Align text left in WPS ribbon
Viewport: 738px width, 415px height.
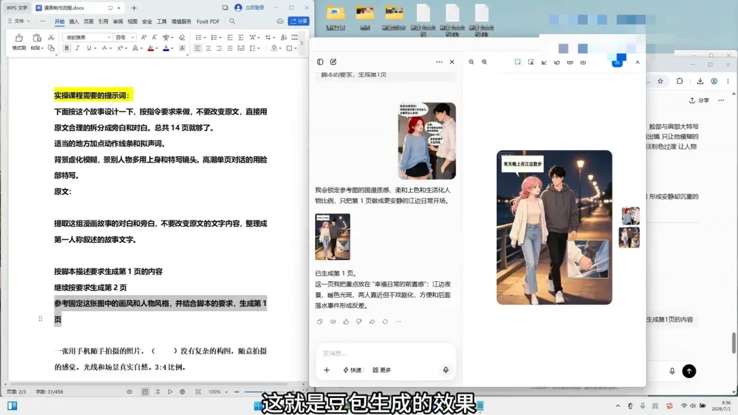[x=197, y=48]
